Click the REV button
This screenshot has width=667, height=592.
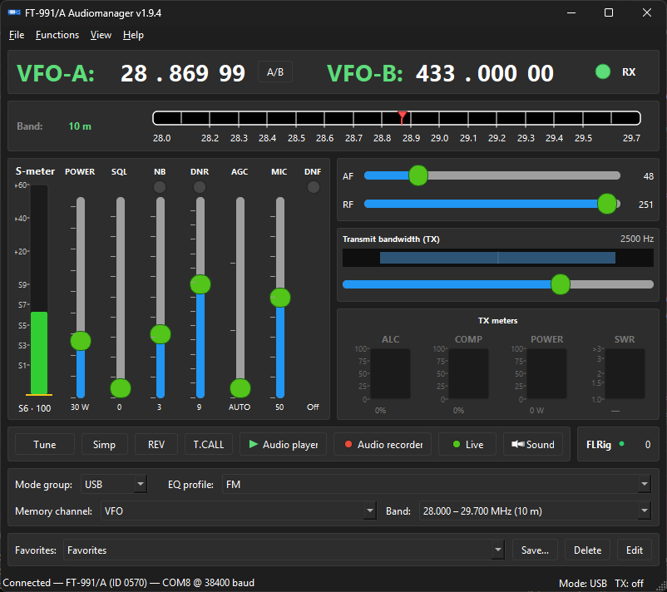[x=156, y=445]
